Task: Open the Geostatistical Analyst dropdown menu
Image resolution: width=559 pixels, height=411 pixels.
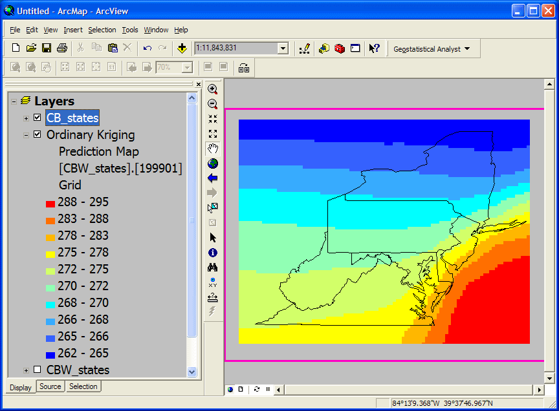Action: 432,48
